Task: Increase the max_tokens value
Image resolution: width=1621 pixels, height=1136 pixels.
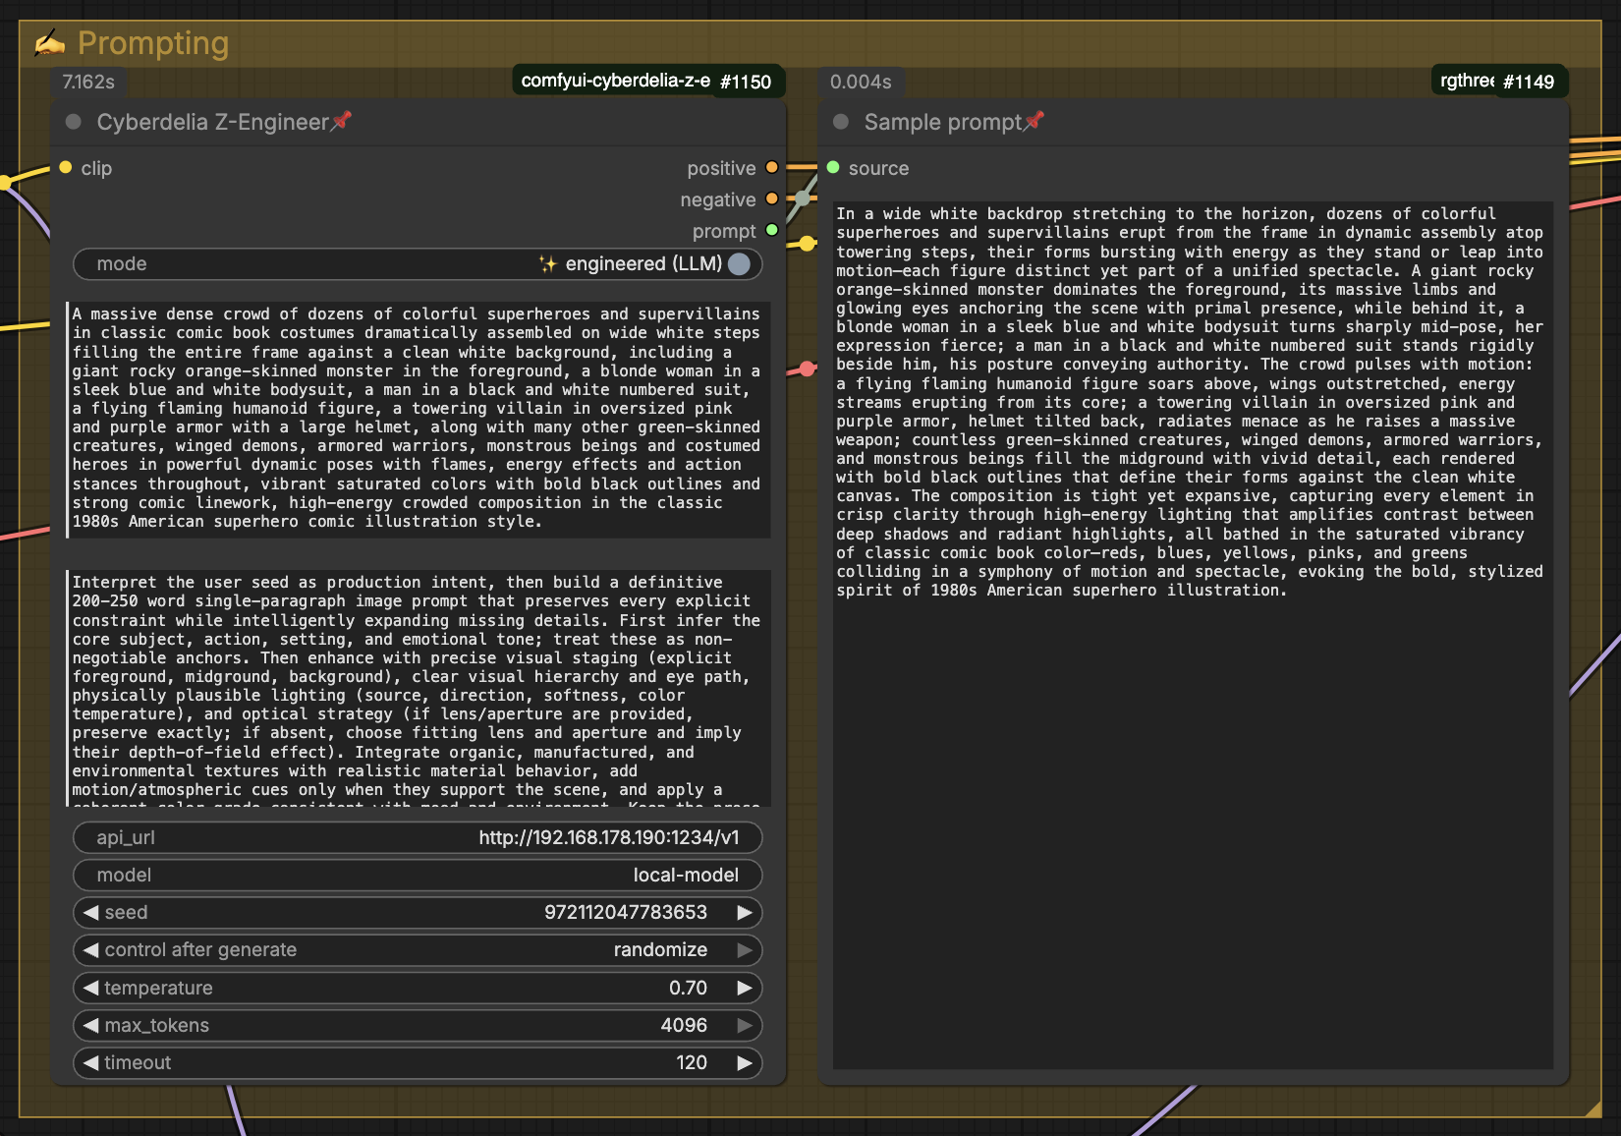Action: click(745, 1025)
